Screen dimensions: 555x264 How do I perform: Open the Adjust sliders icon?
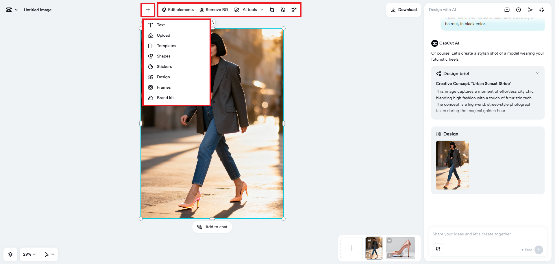tap(294, 10)
